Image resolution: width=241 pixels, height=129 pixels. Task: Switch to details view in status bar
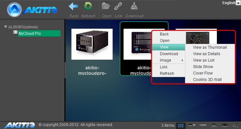192,125
